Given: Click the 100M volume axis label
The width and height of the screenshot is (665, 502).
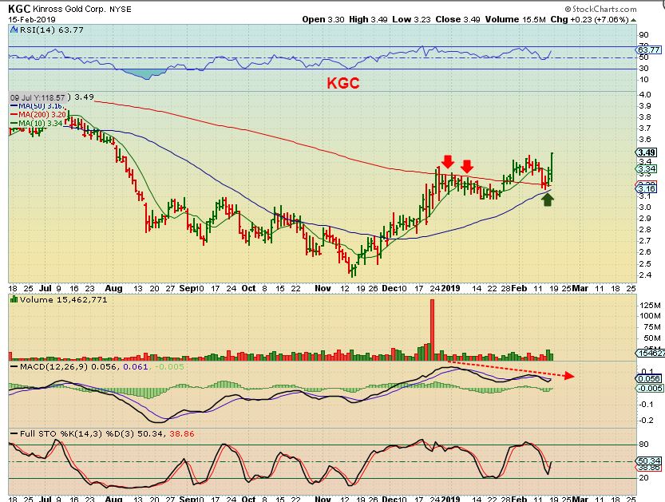Looking at the screenshot, I should coord(650,316).
